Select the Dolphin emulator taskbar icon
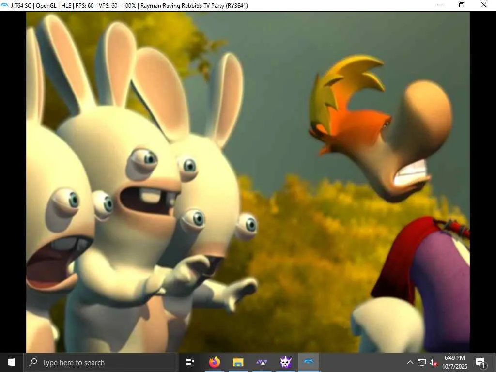 309,362
